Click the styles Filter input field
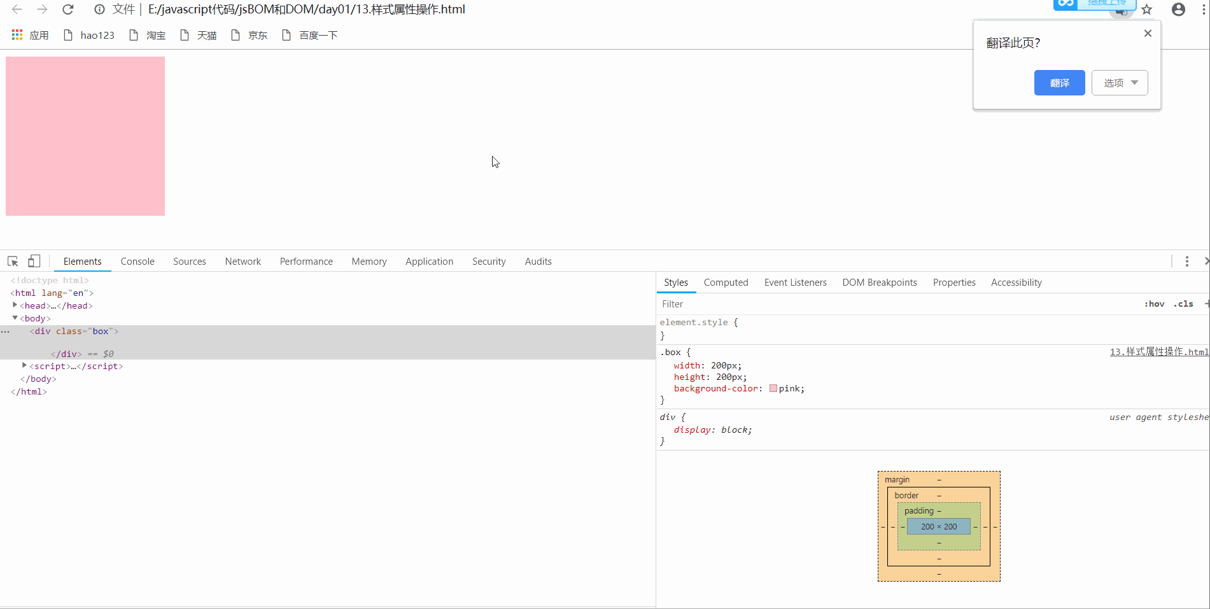The image size is (1210, 609). tap(897, 304)
